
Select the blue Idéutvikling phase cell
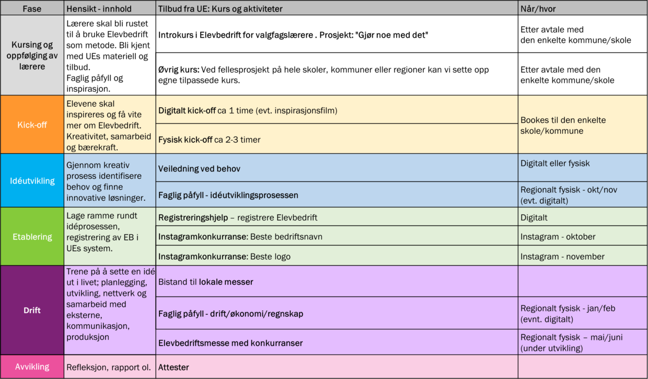[32, 181]
